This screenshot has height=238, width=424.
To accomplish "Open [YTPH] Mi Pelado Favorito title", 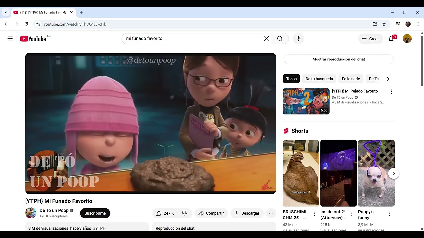I will tap(354, 91).
